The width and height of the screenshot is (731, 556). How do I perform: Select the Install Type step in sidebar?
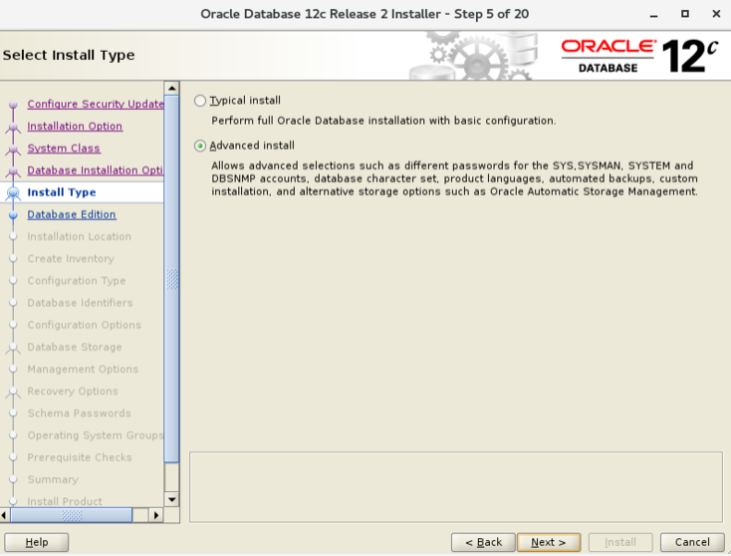(x=62, y=192)
